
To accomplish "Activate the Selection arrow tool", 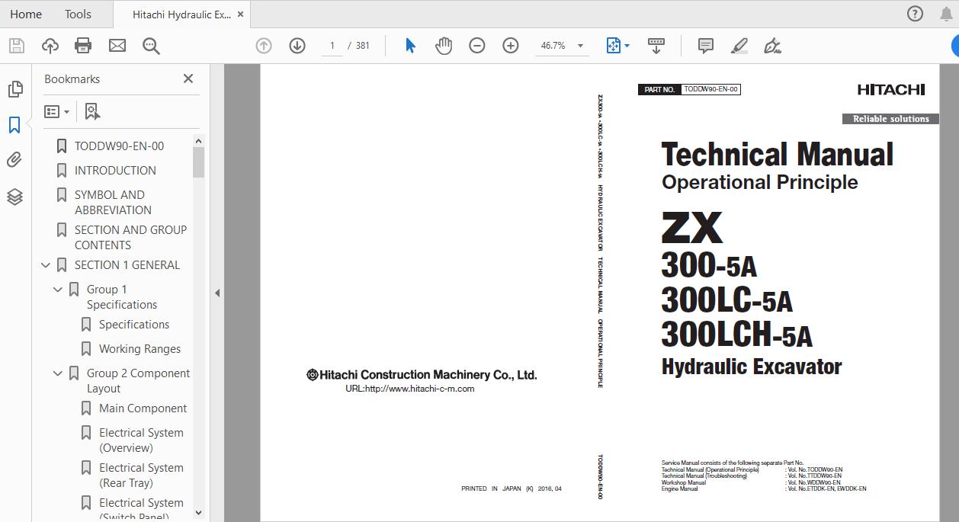I will 410,46.
